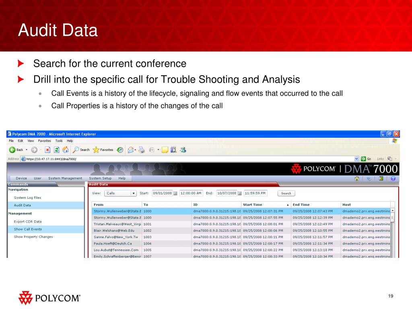The width and height of the screenshot is (412, 309).
Task: Open the browser Search pane magnifier
Action: coord(76,150)
